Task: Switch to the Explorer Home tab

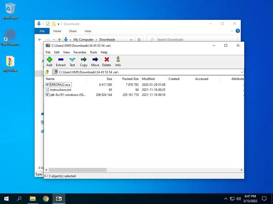Action: 57,31
